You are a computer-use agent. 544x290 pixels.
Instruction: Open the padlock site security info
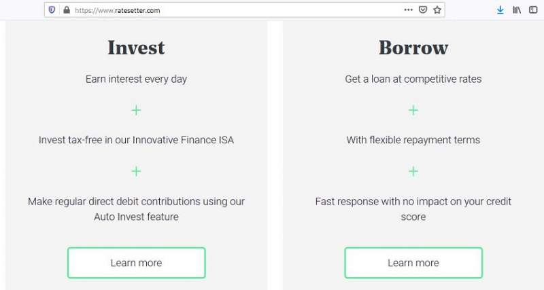67,10
